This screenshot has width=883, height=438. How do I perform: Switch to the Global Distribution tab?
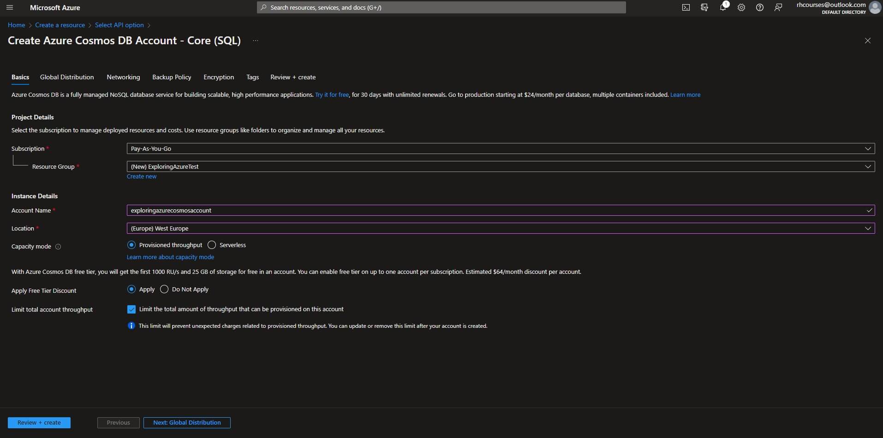coord(67,77)
